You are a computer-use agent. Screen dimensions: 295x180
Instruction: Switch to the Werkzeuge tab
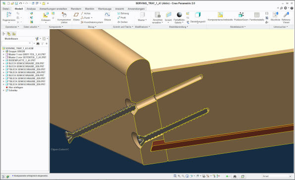(104, 9)
